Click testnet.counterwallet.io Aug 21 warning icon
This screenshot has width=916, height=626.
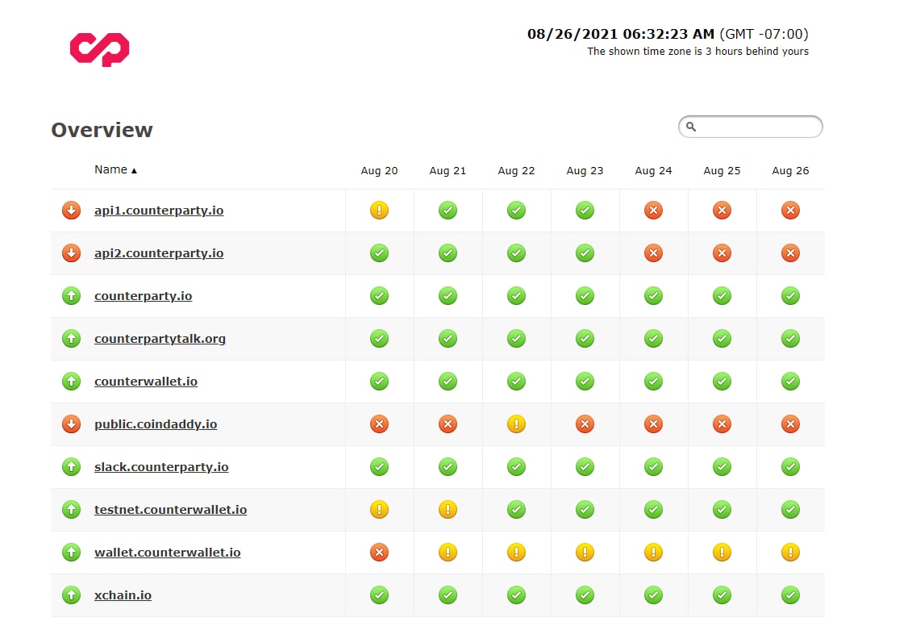pos(448,509)
